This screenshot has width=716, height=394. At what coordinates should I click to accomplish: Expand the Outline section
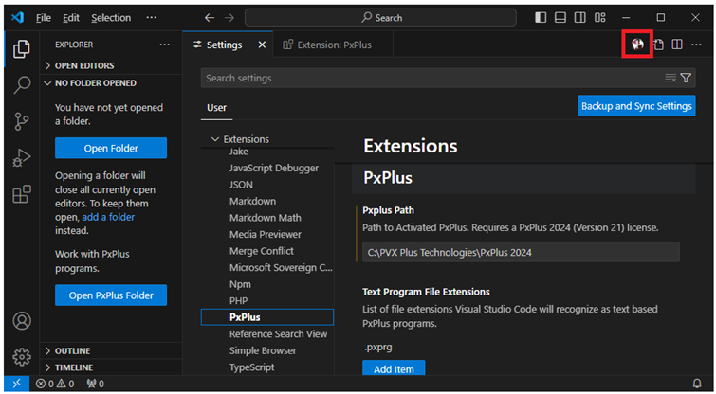73,350
